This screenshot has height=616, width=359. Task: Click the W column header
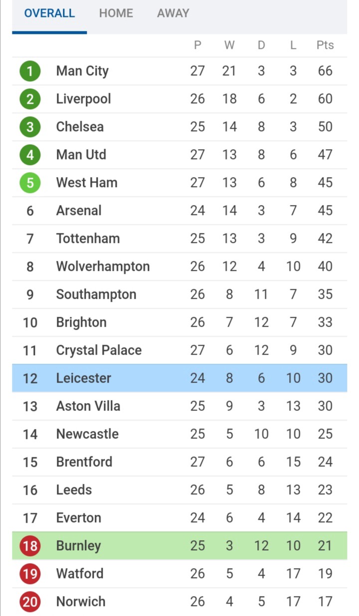coord(229,45)
